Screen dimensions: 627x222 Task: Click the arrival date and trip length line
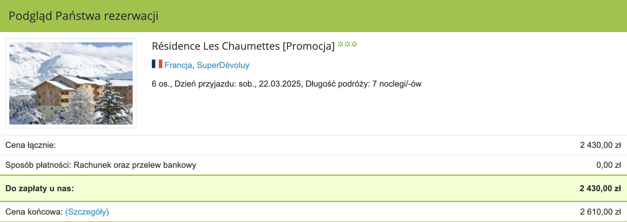287,84
